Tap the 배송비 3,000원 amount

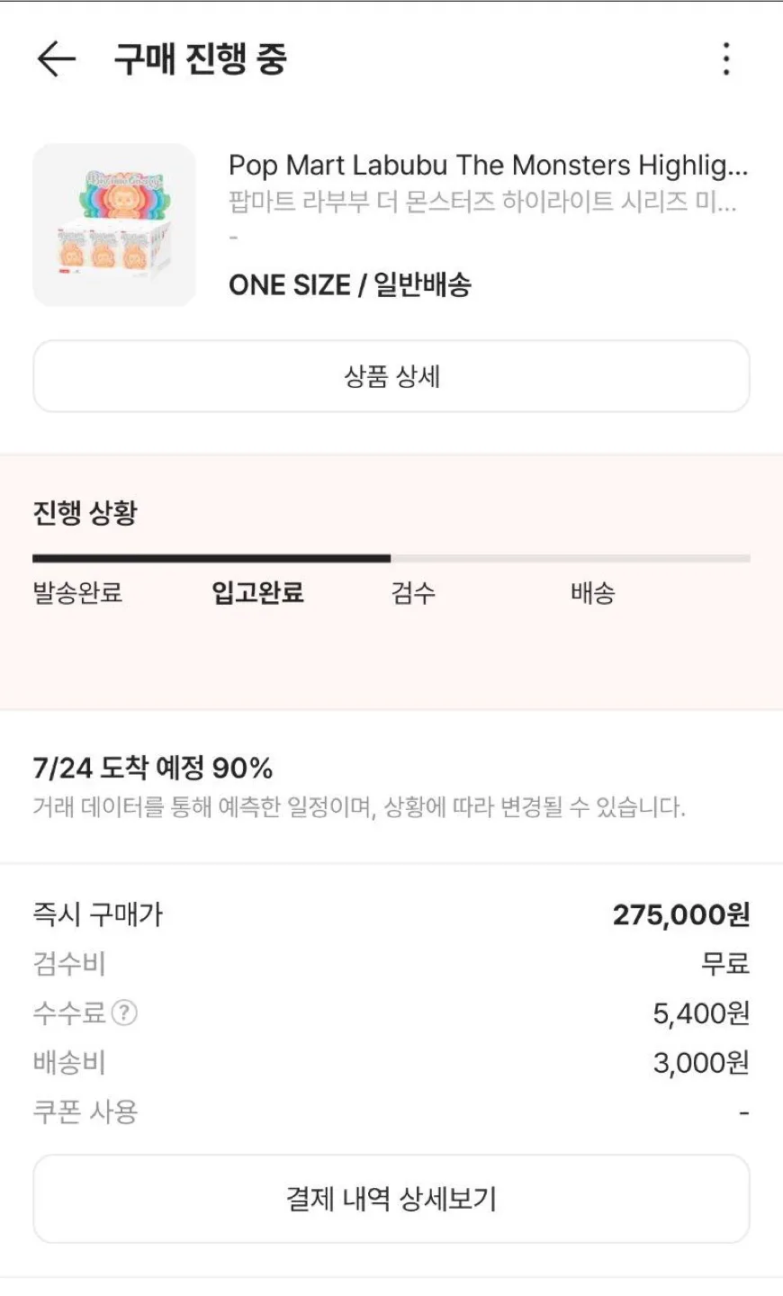pos(701,1063)
